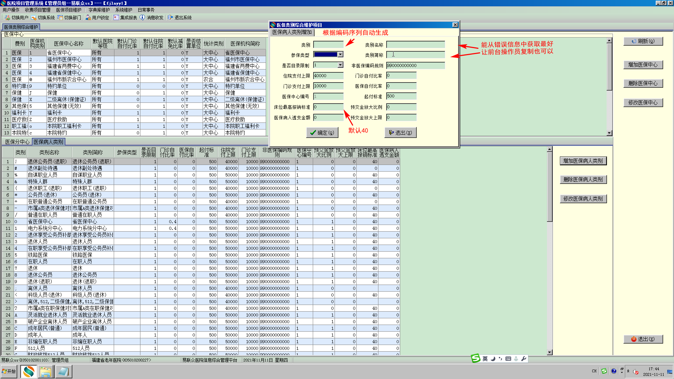Click the 确定 button in dialog
Image resolution: width=674 pixels, height=379 pixels.
click(x=322, y=133)
